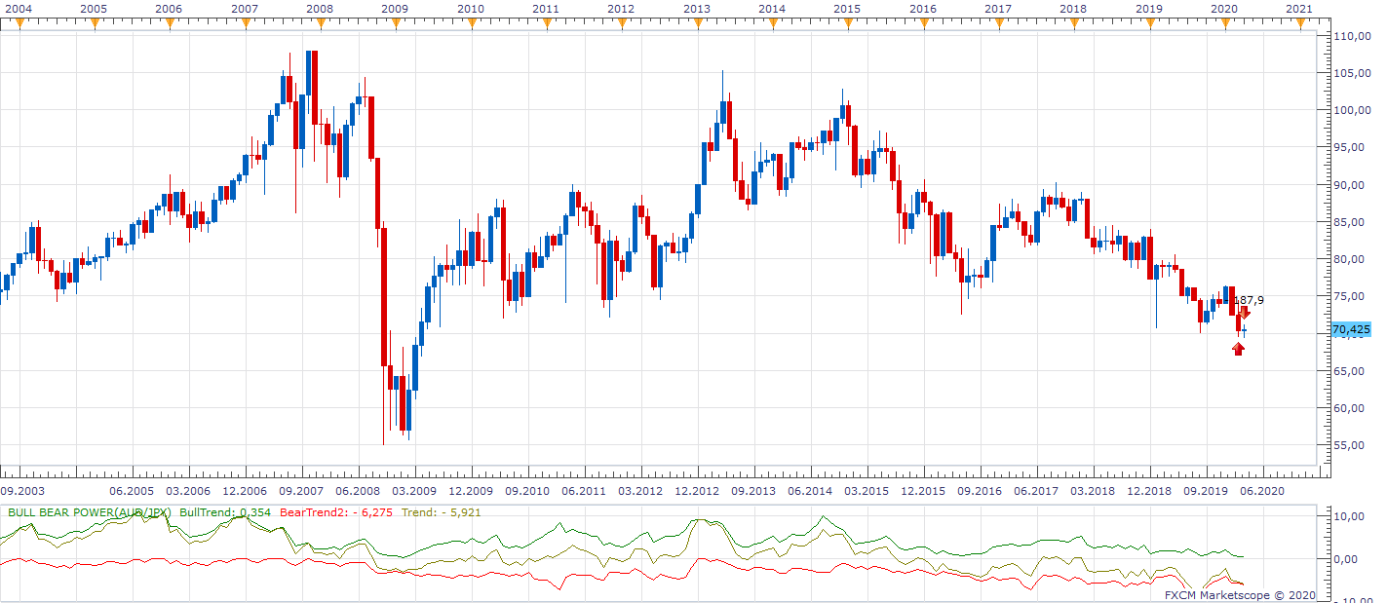Click the orange triangle marker under 2016
Viewport: 1387px width, 603px height.
(923, 22)
